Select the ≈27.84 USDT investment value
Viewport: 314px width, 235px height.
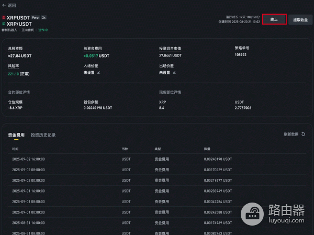click(x=20, y=55)
